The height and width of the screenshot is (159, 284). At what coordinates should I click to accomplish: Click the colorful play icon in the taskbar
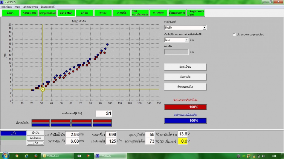coord(88,156)
